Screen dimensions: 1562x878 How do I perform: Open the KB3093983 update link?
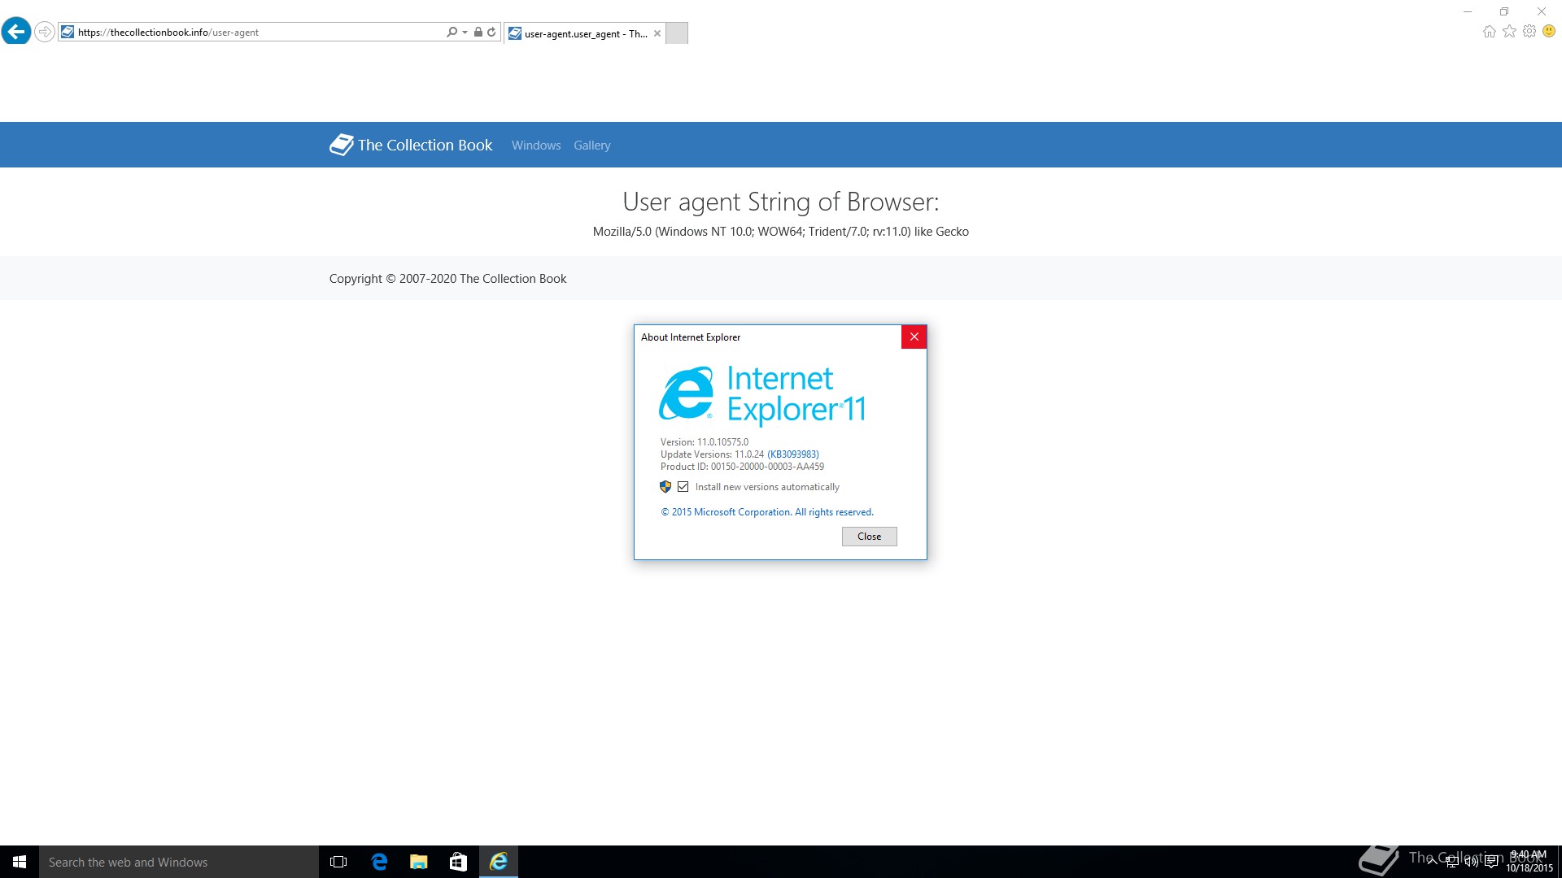pyautogui.click(x=792, y=454)
